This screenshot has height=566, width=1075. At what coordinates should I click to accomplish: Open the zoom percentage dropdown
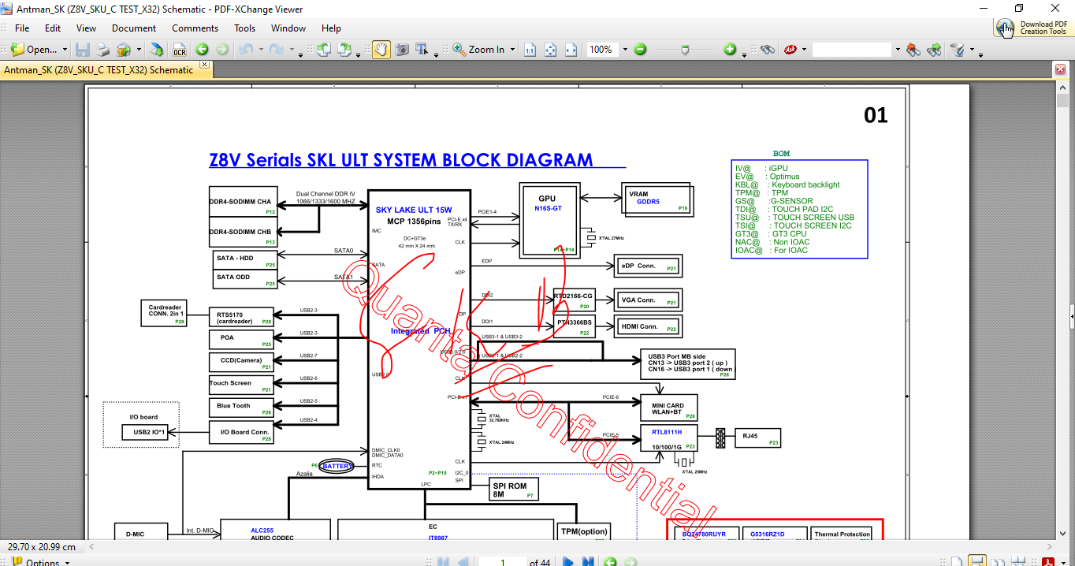pos(625,50)
